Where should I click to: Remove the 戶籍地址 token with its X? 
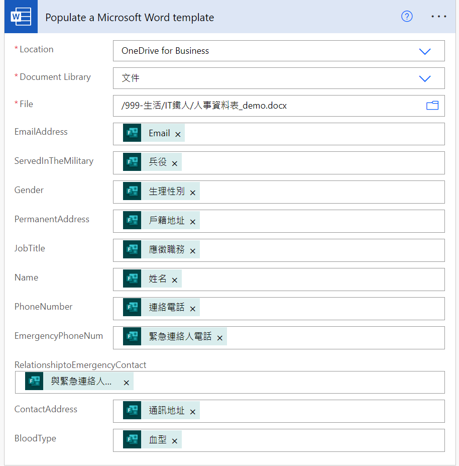click(x=193, y=222)
